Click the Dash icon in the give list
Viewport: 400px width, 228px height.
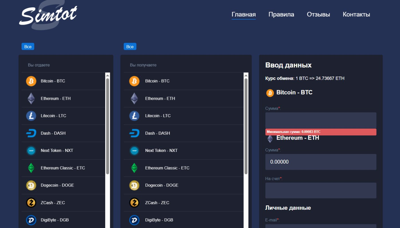pos(31,133)
